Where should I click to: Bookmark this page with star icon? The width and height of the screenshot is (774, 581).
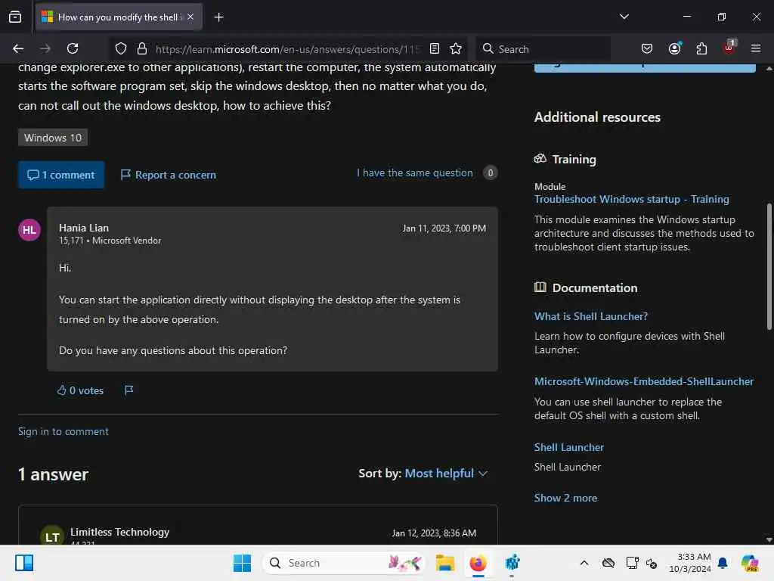click(x=456, y=48)
